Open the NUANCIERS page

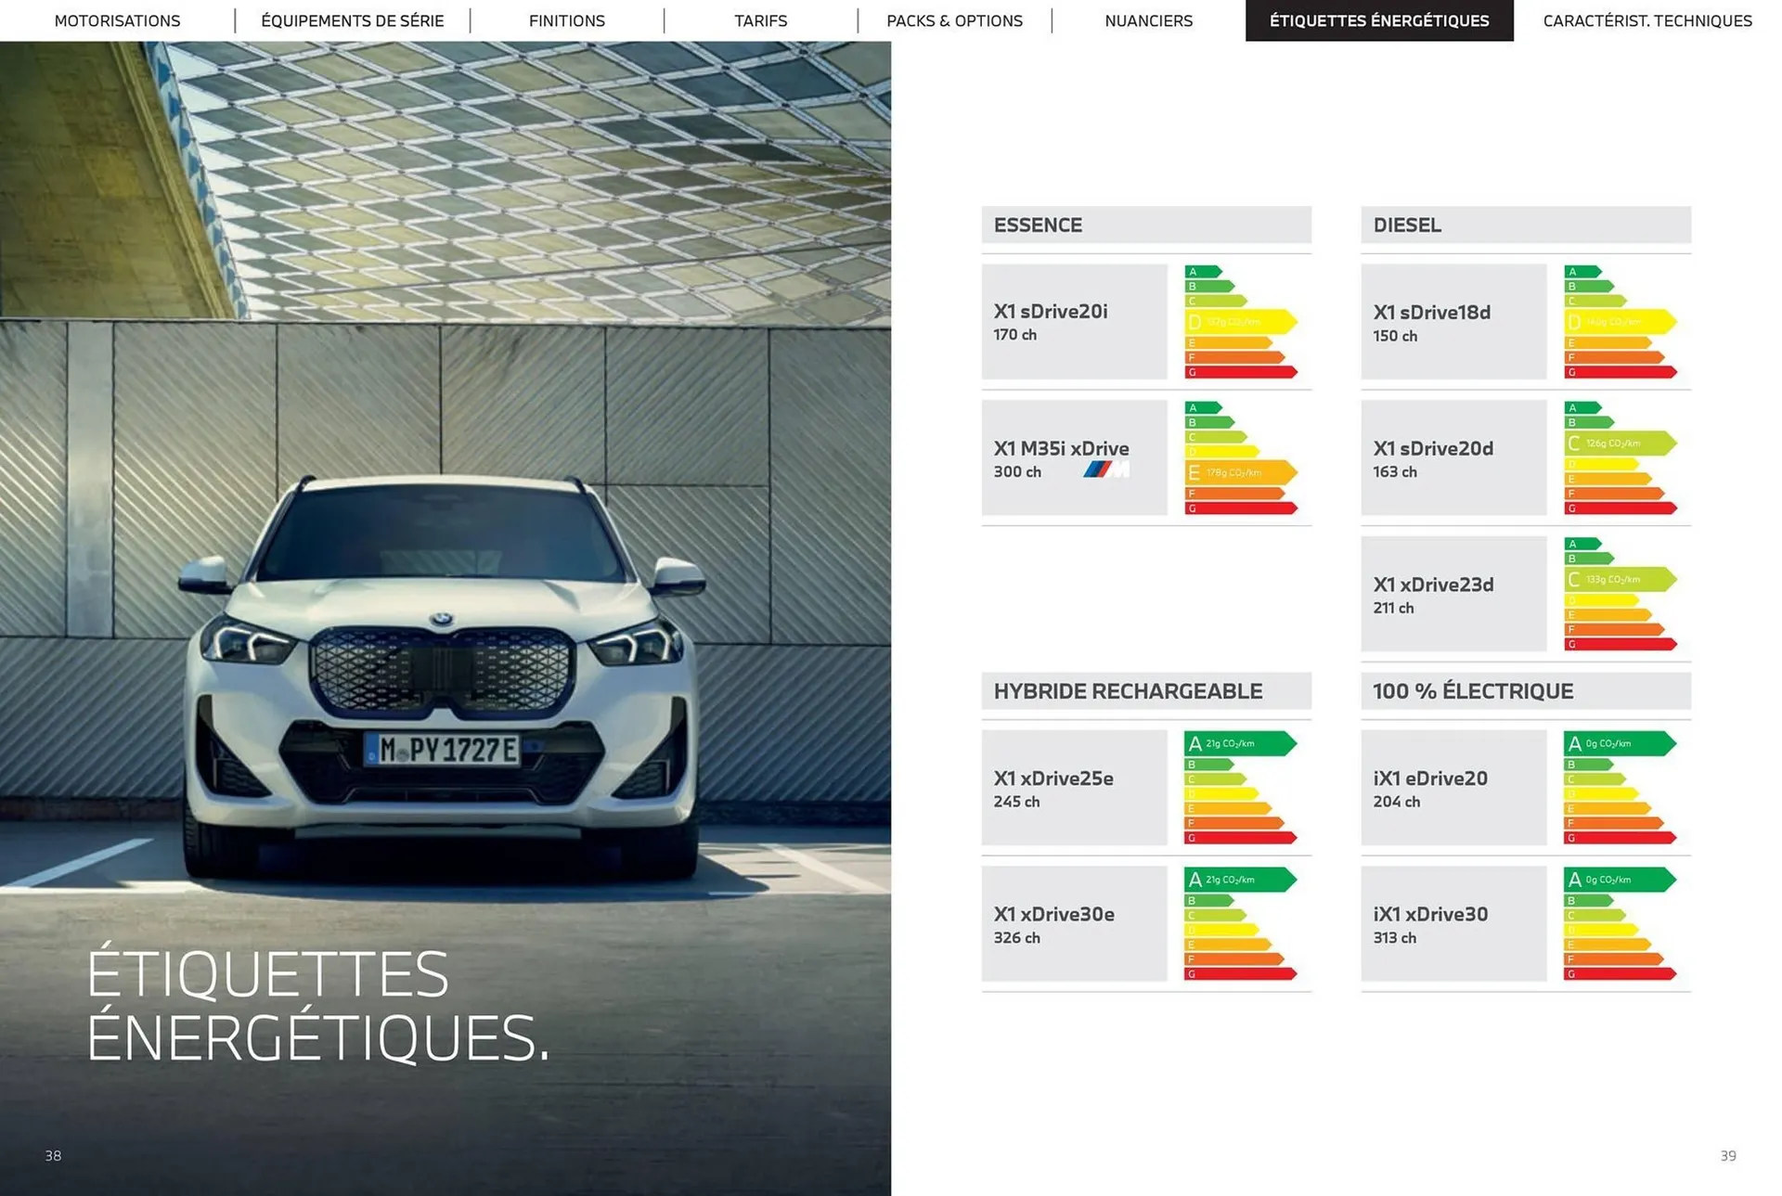coord(1149,20)
